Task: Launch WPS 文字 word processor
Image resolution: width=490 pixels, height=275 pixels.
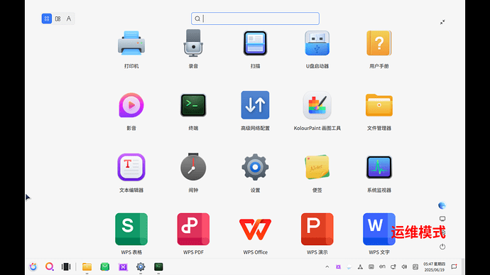Action: click(x=379, y=229)
